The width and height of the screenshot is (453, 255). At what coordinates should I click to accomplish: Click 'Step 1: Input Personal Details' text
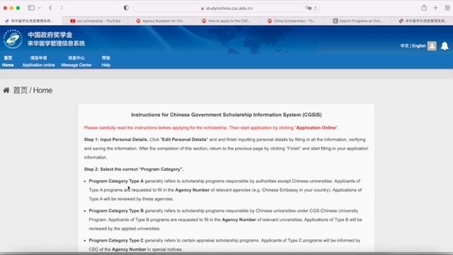(116, 140)
